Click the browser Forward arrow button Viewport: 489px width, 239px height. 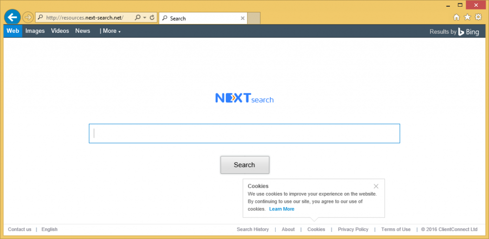pos(28,18)
